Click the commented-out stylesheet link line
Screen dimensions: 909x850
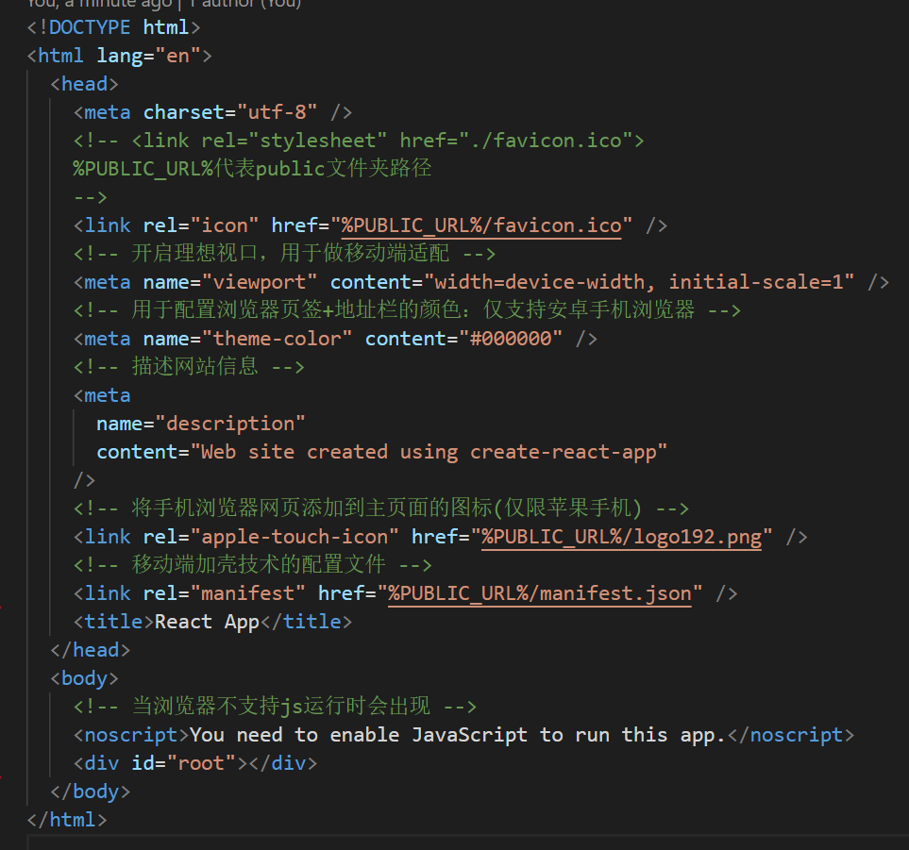359,141
